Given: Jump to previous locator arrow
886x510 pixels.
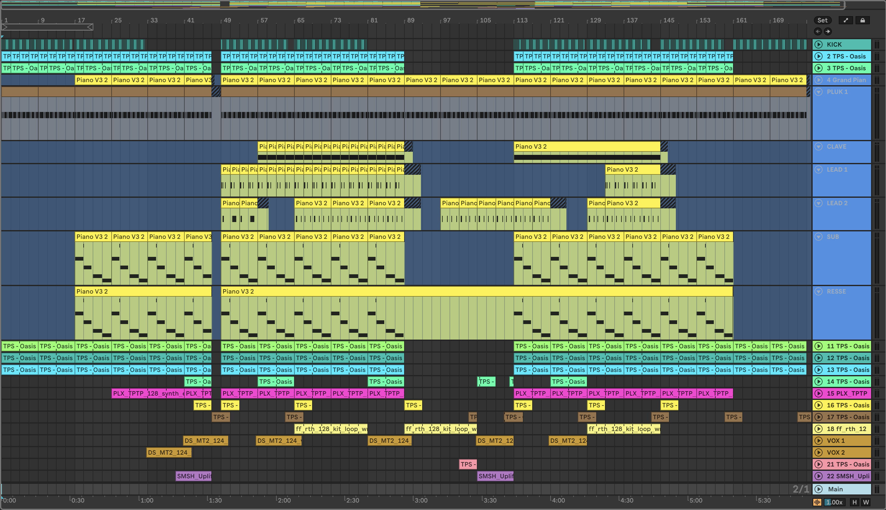Looking at the screenshot, I should [x=818, y=31].
